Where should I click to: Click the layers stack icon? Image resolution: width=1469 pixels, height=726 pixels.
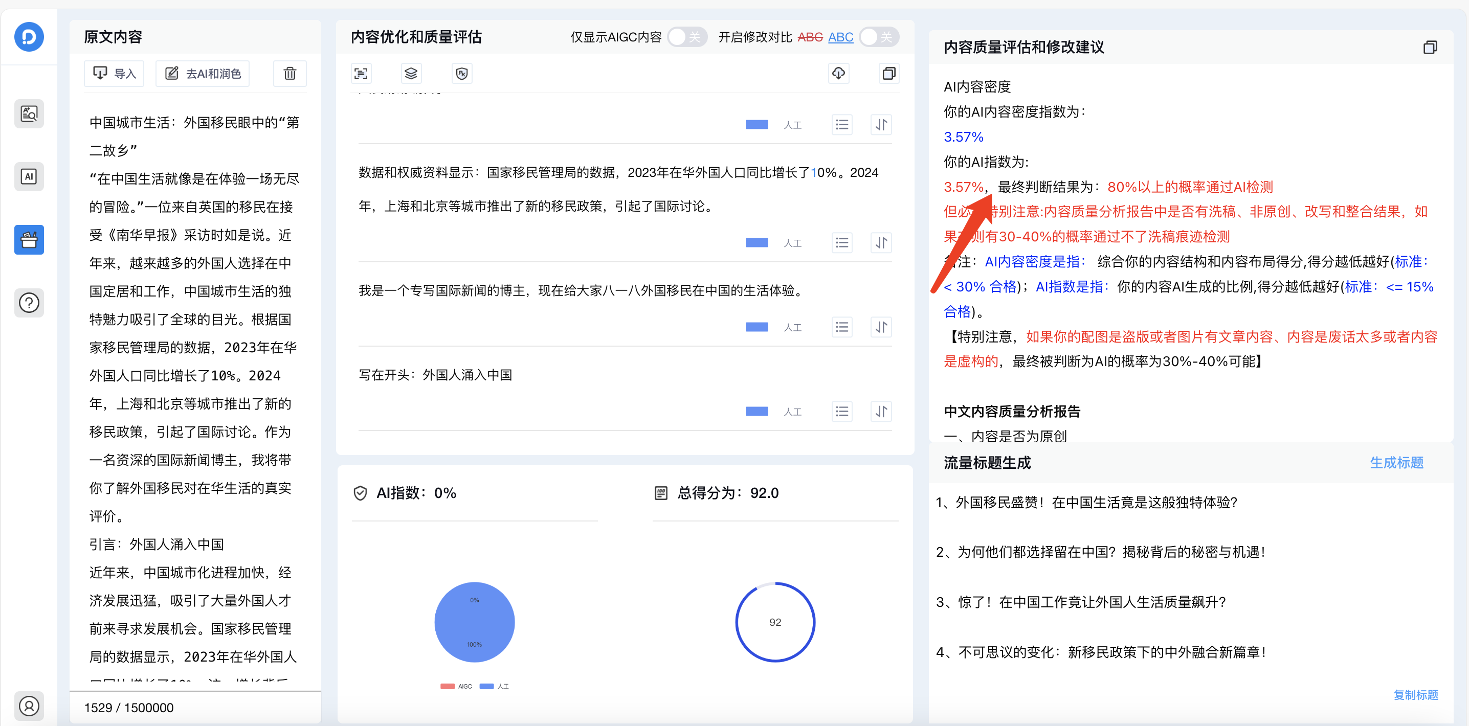pos(411,74)
